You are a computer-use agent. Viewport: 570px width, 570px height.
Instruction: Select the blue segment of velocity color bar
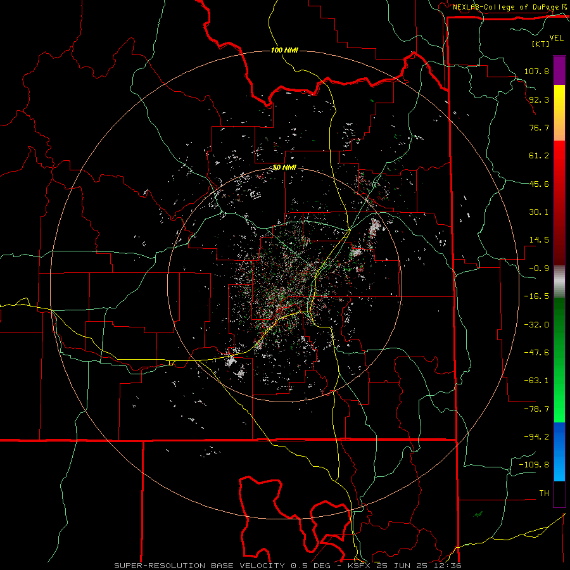click(x=559, y=452)
